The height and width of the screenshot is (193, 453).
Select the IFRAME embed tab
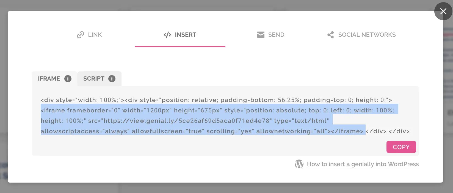[49, 79]
